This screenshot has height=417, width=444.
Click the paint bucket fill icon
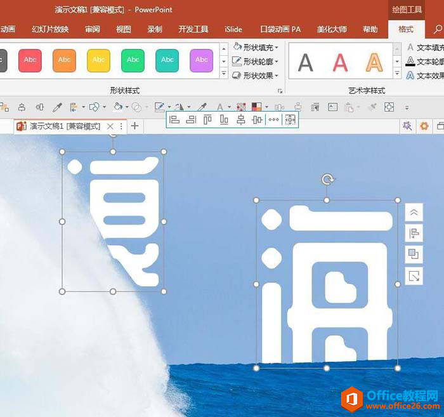point(117,107)
